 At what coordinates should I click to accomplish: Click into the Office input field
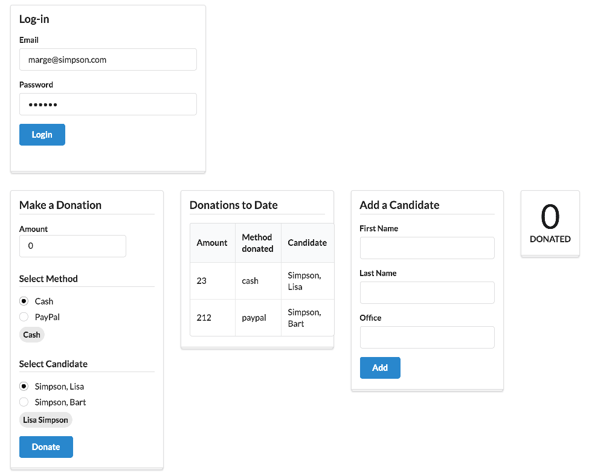pos(427,338)
